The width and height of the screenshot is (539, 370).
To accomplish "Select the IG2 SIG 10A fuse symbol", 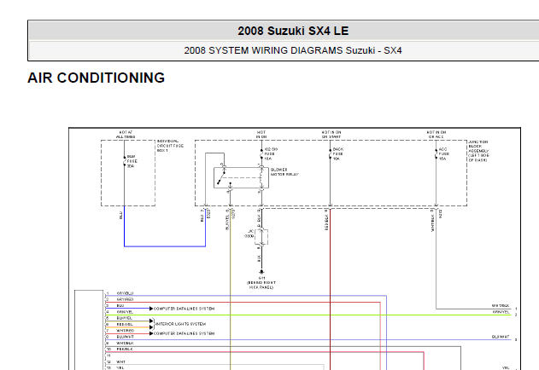I will (x=261, y=153).
